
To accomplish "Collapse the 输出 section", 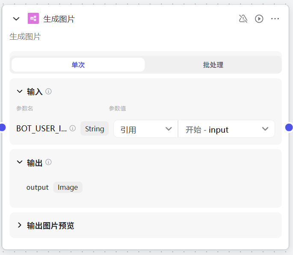I will [x=19, y=162].
